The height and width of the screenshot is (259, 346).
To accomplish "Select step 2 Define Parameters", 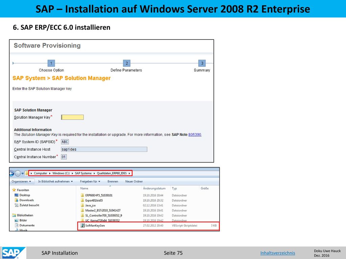I will pyautogui.click(x=127, y=63).
